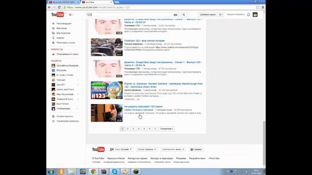Open the Minecraft grass block taskbar icon
312x175 pixels.
[136, 172]
